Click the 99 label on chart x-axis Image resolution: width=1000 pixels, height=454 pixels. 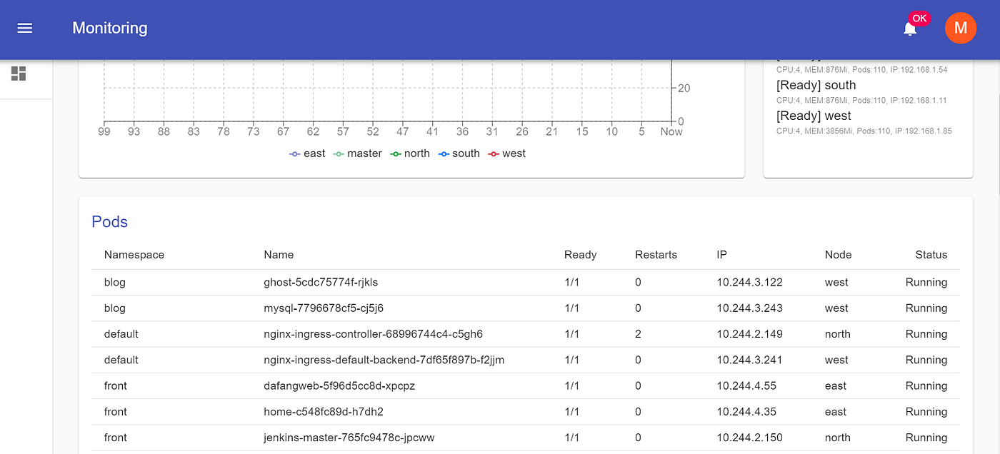pyautogui.click(x=104, y=131)
